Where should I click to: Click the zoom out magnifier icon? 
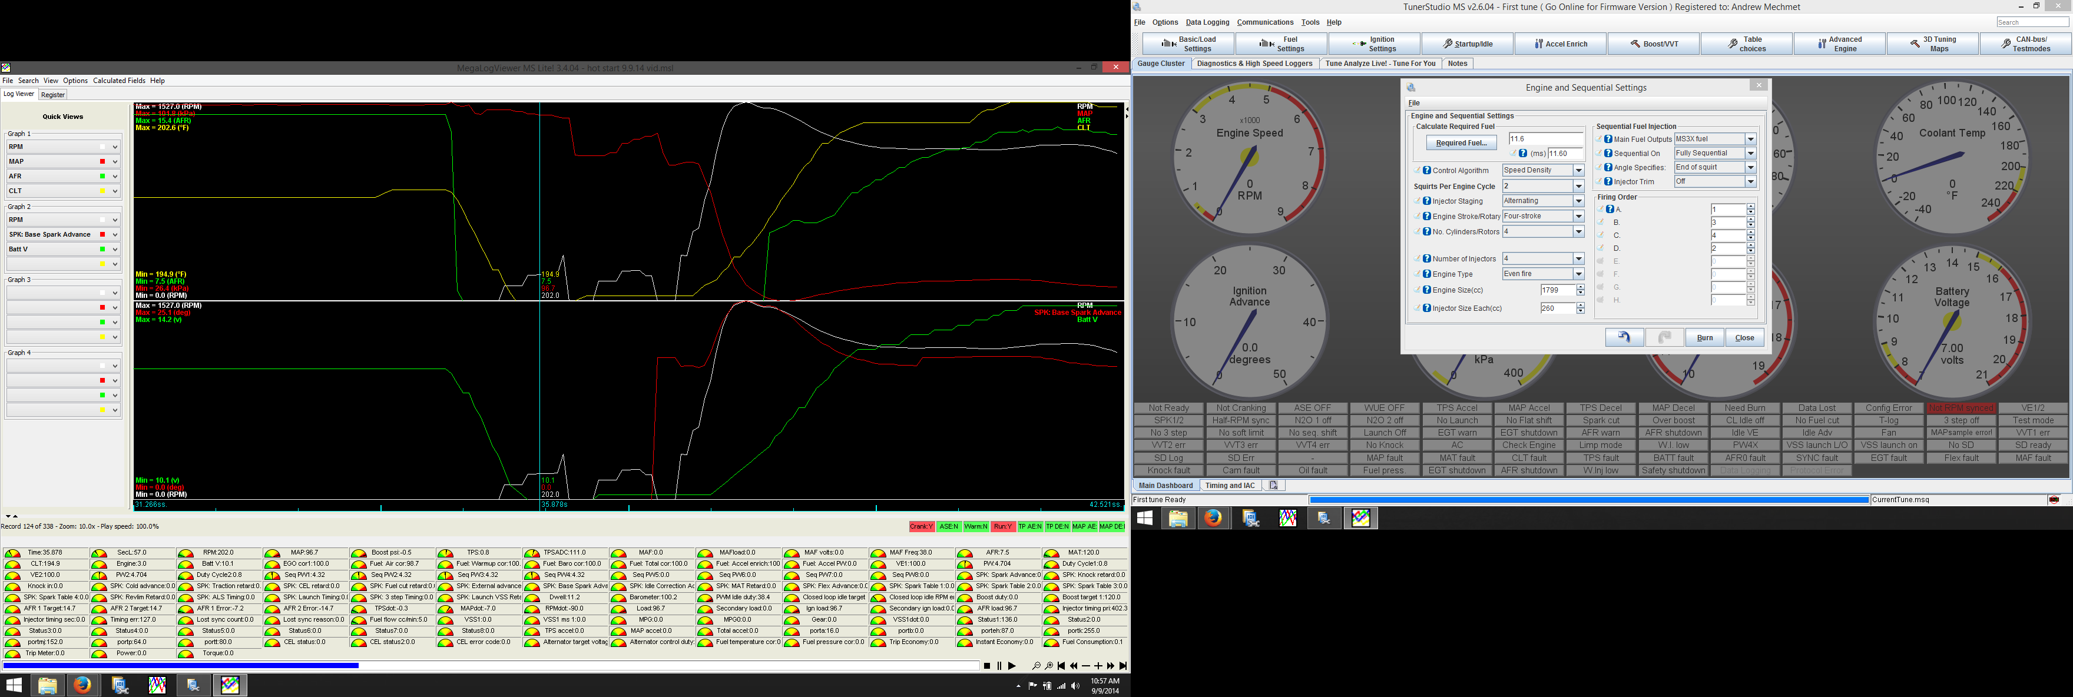point(1036,666)
